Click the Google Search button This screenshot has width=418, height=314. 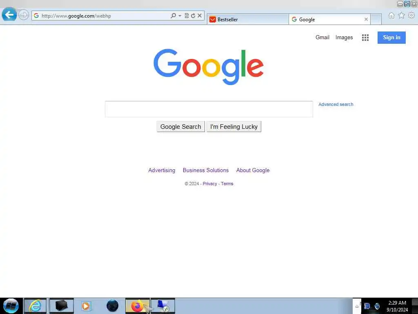pos(180,127)
